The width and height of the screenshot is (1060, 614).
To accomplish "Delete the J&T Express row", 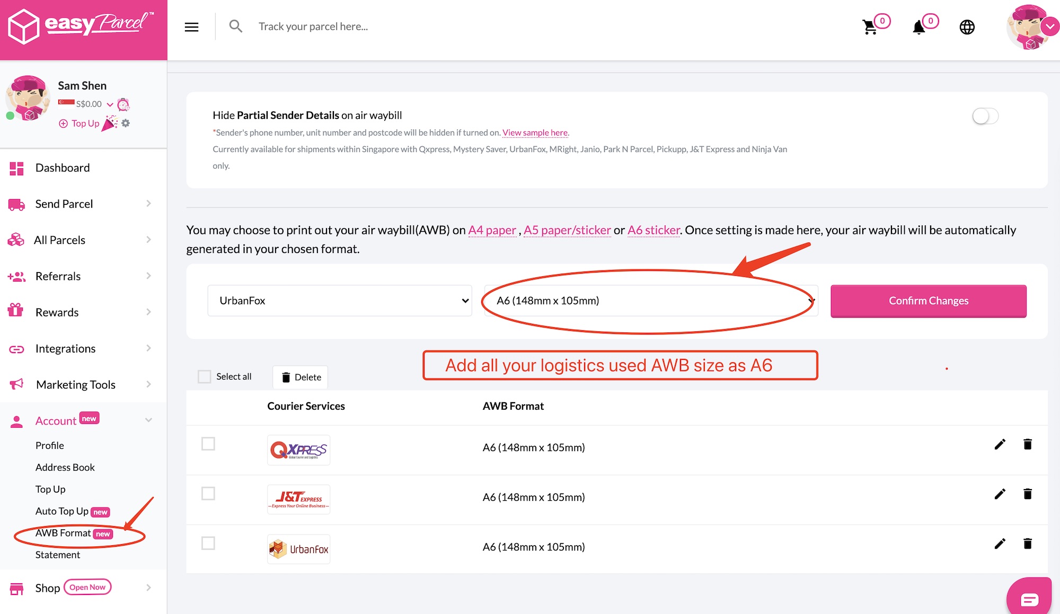I will coord(1027,494).
